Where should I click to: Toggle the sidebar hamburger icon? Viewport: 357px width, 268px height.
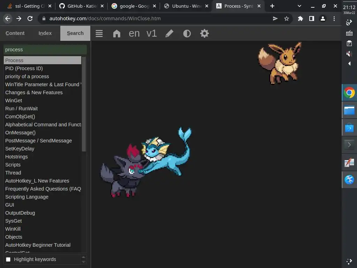99,33
